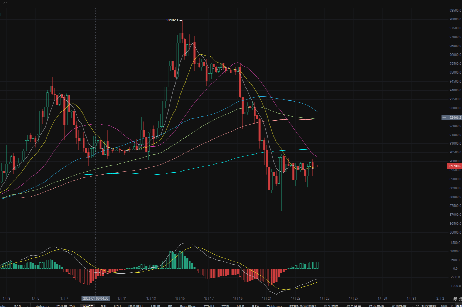The width and height of the screenshot is (462, 308).
Task: Click the 2026-01-09 04:00 time label
Action: point(95,298)
